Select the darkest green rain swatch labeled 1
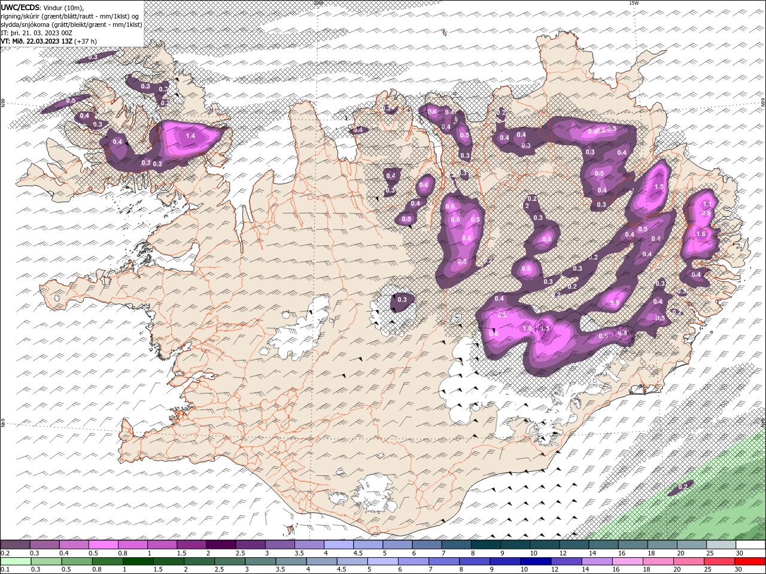Image resolution: width=766 pixels, height=574 pixels. point(138,561)
